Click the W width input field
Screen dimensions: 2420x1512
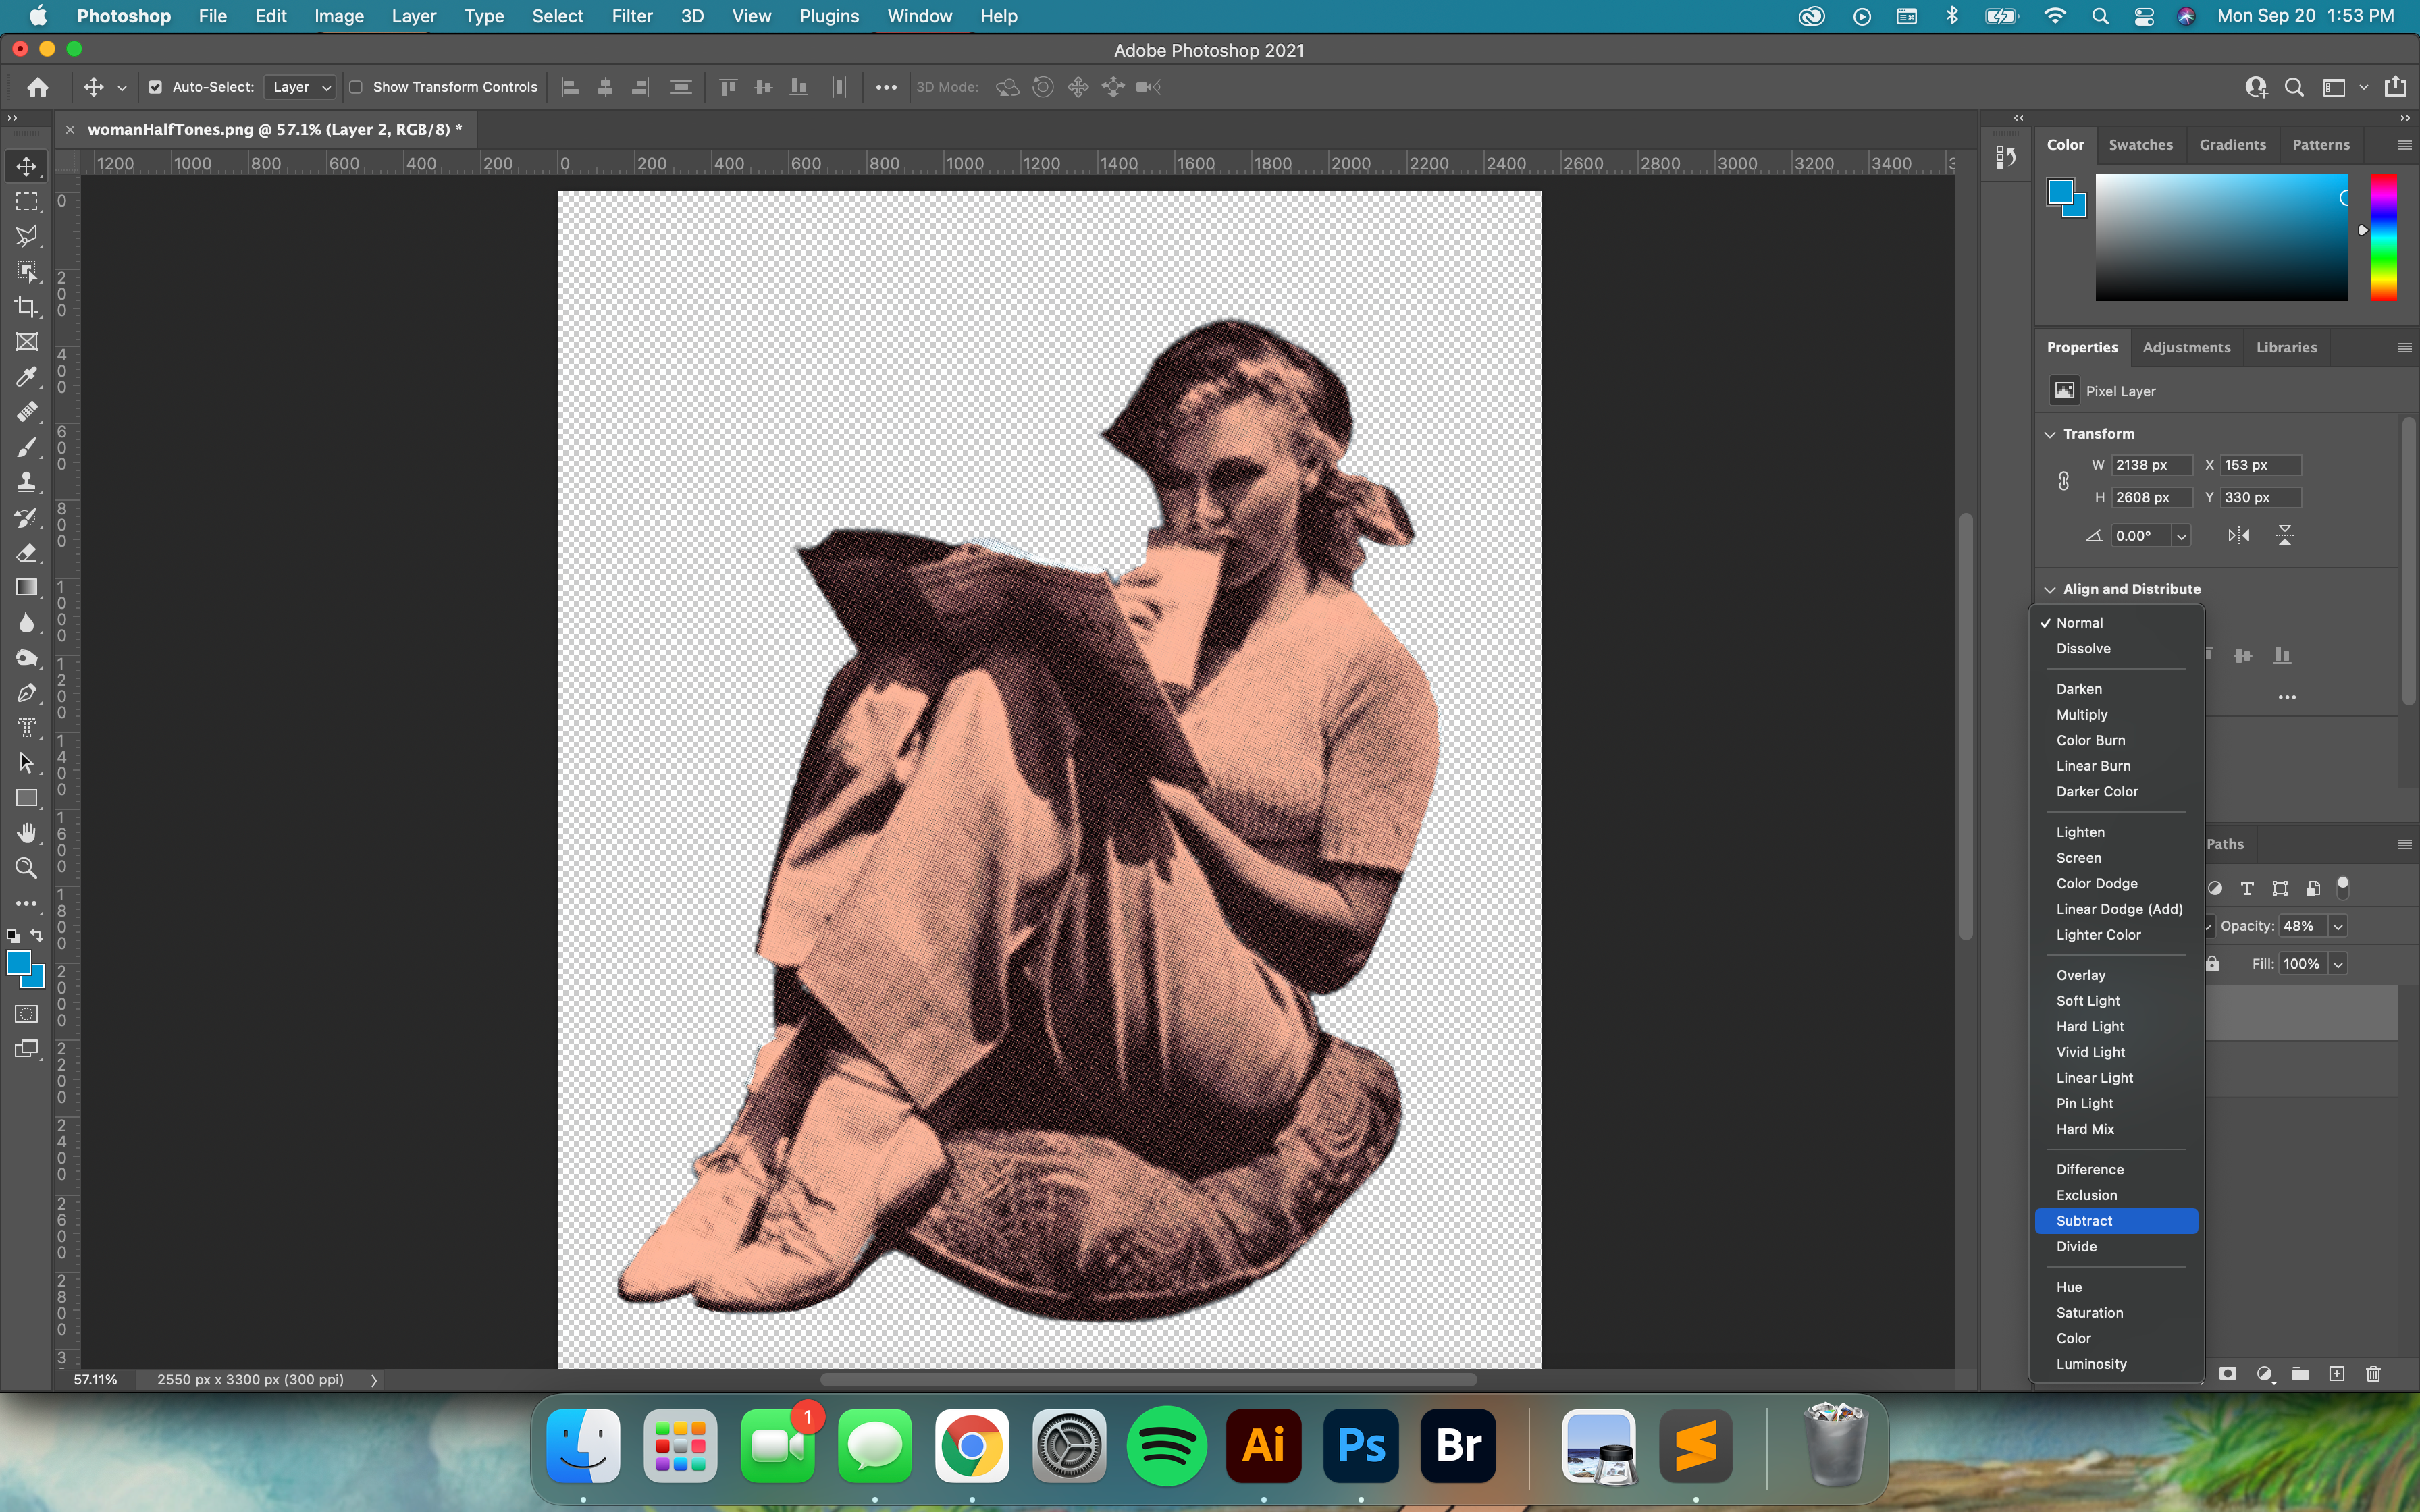[x=2149, y=465]
